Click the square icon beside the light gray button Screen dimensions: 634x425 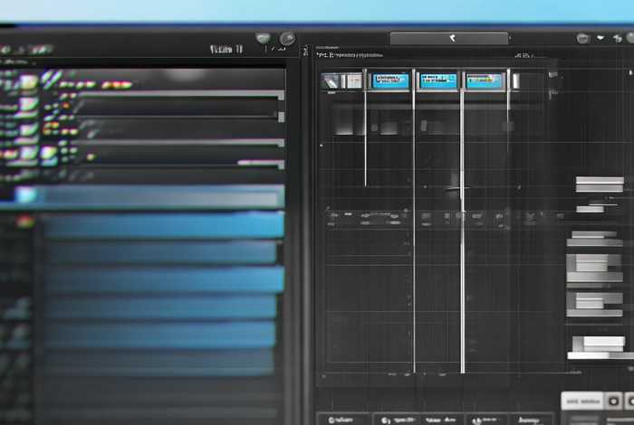click(x=614, y=401)
